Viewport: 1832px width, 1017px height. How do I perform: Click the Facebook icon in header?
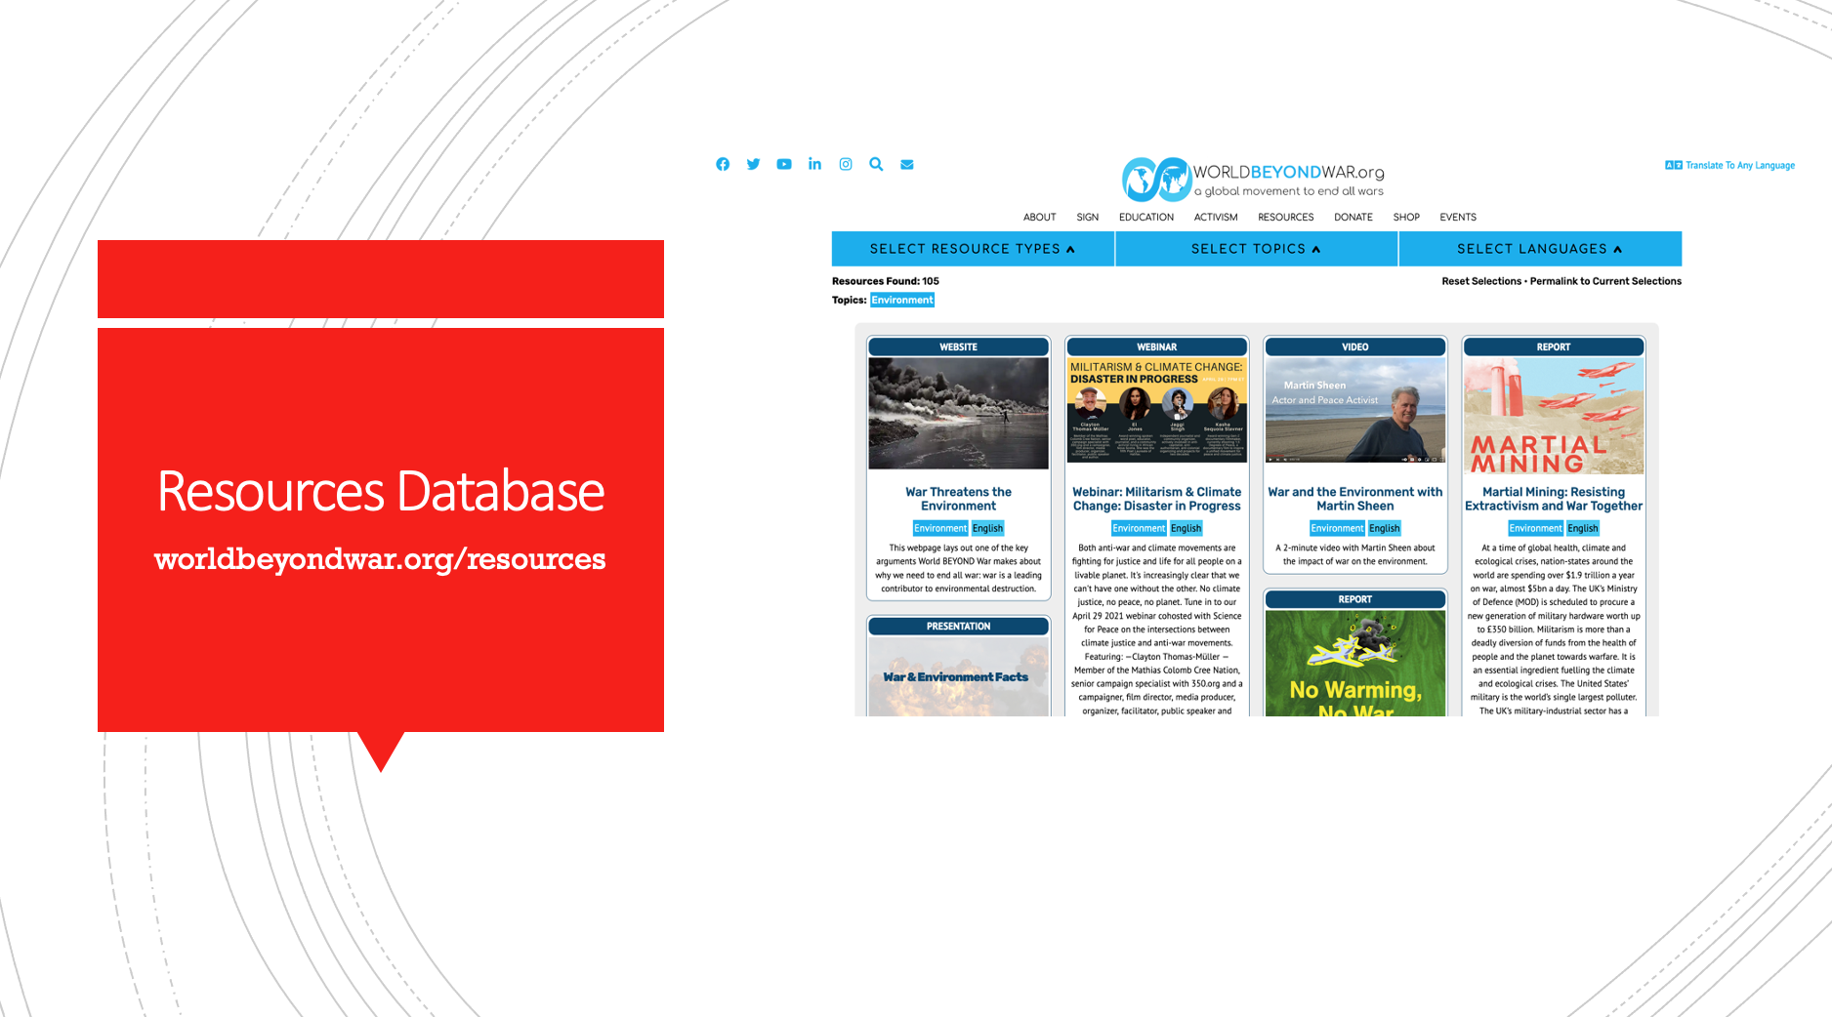pyautogui.click(x=723, y=164)
